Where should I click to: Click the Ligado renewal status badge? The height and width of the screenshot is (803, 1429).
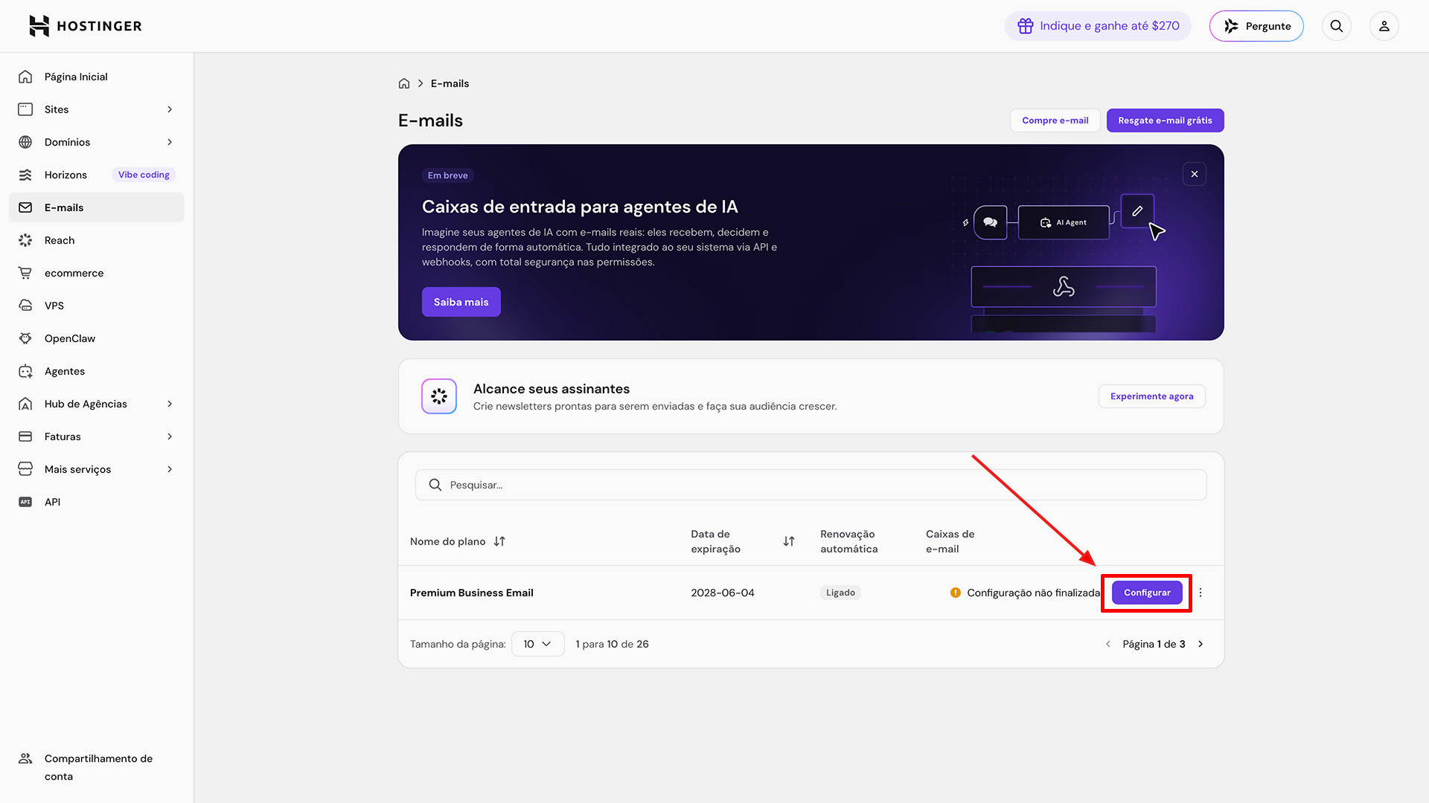[840, 593]
